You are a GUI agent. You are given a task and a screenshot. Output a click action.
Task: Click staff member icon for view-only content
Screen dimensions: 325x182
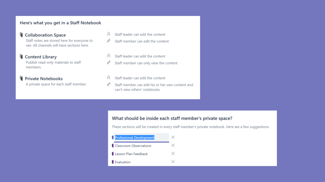tap(109, 63)
